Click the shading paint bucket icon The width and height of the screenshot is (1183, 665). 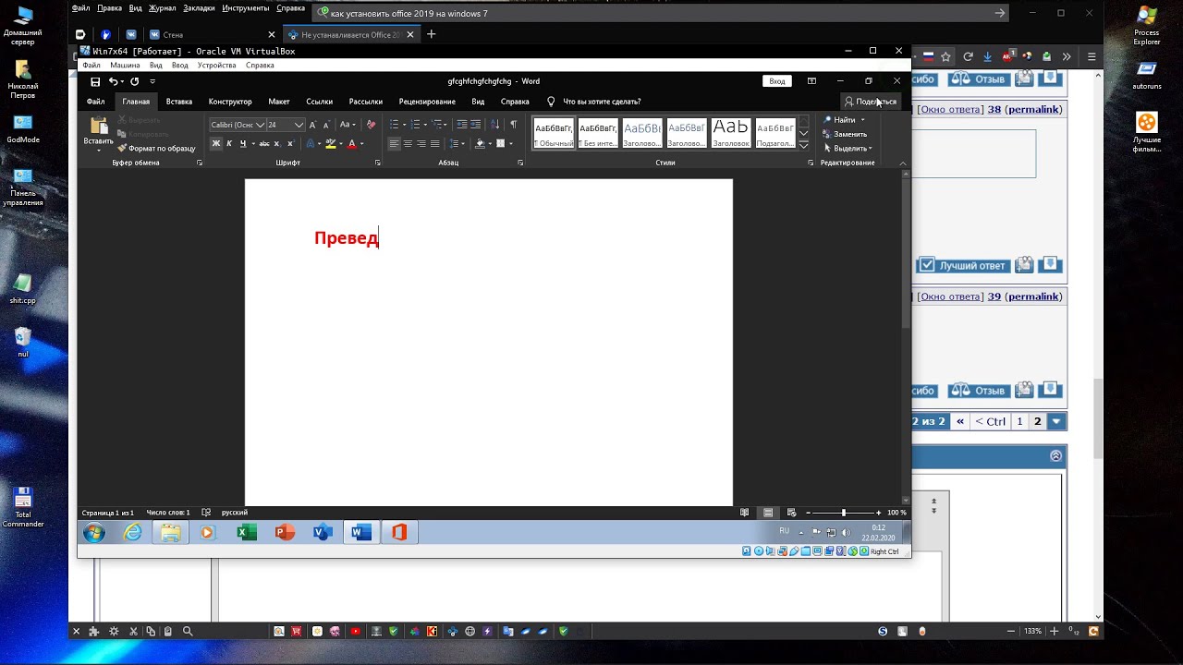click(x=480, y=144)
